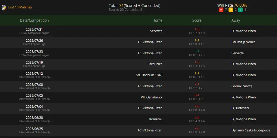Select VfL Bochum 1848 team

(149, 75)
